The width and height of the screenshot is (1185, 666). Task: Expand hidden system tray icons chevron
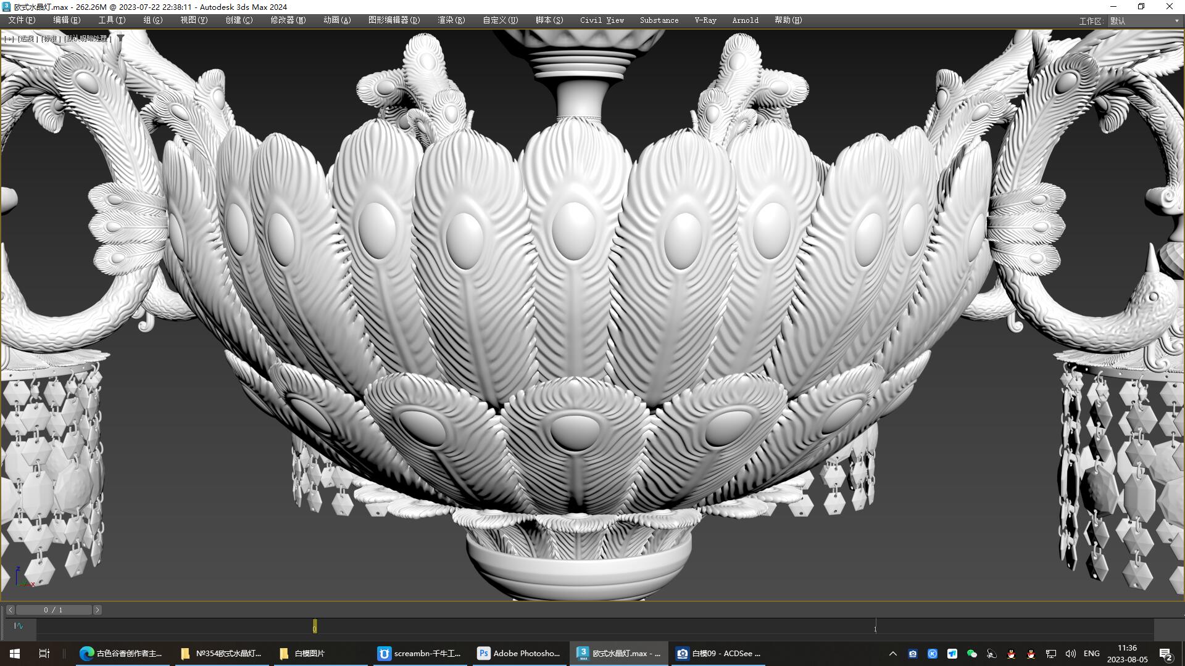[893, 654]
